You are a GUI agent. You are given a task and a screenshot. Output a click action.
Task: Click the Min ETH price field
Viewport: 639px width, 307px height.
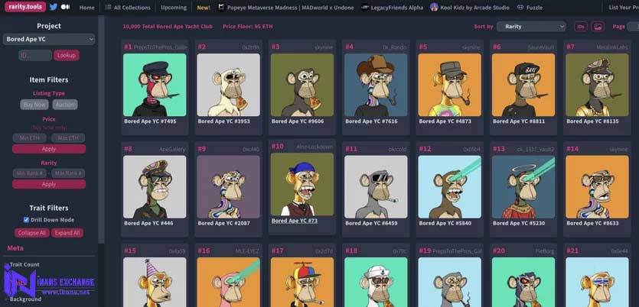point(29,138)
